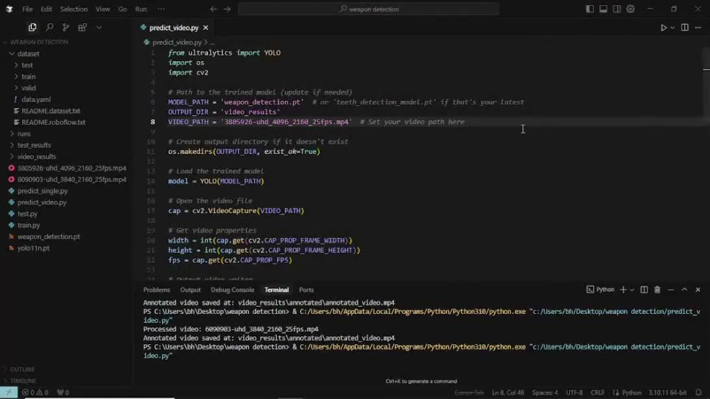The image size is (710, 399).
Task: Click the weapon detection search box
Action: tap(368, 9)
